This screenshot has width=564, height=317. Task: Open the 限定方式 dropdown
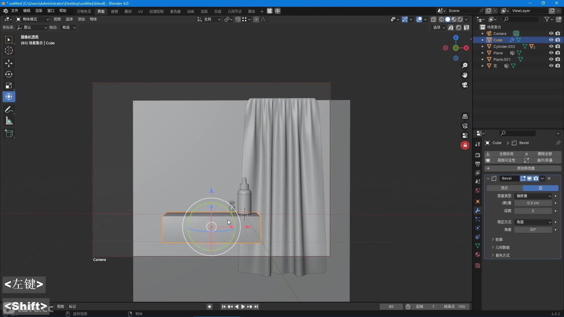533,222
